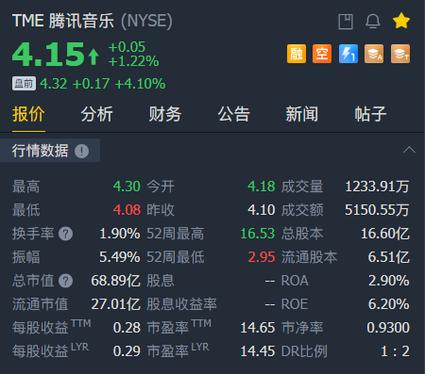Open help icon beside 总市值
Viewport: 425px width, 374px height.
click(65, 281)
